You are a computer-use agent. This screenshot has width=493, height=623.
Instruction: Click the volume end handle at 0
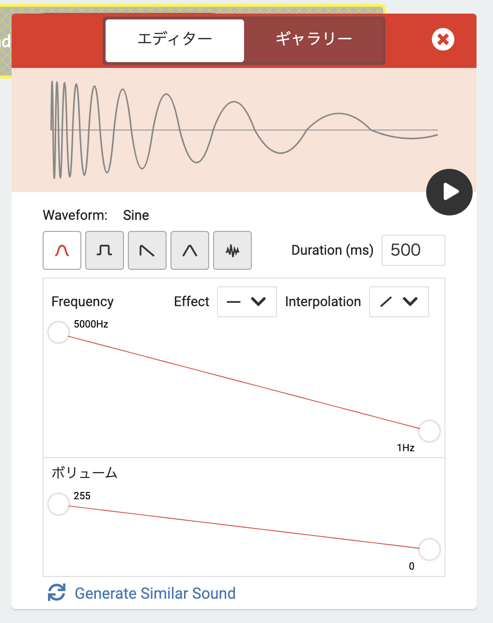click(430, 550)
